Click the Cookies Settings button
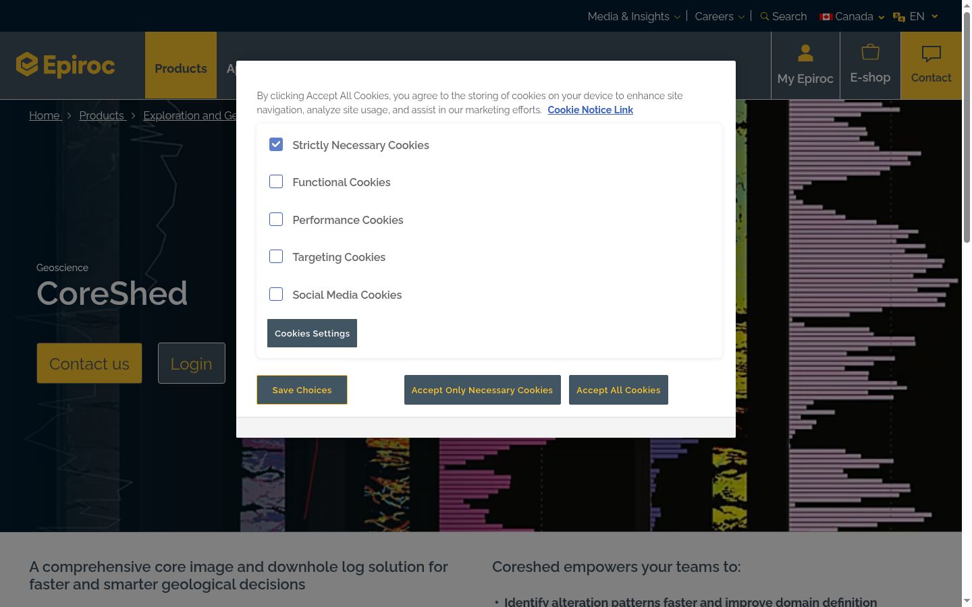The height and width of the screenshot is (607, 972). pos(312,333)
